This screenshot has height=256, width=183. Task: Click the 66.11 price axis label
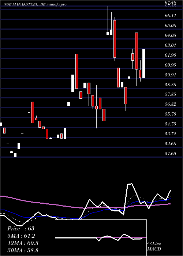(171, 16)
